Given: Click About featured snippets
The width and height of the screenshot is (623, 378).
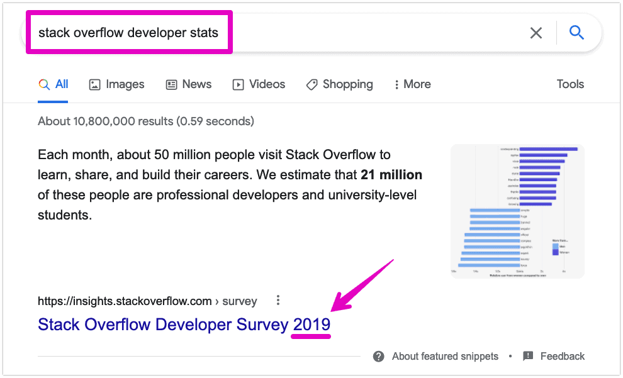Looking at the screenshot, I should (444, 356).
